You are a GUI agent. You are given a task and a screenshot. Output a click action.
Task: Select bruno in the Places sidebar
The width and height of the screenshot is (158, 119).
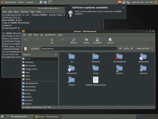click(40, 59)
